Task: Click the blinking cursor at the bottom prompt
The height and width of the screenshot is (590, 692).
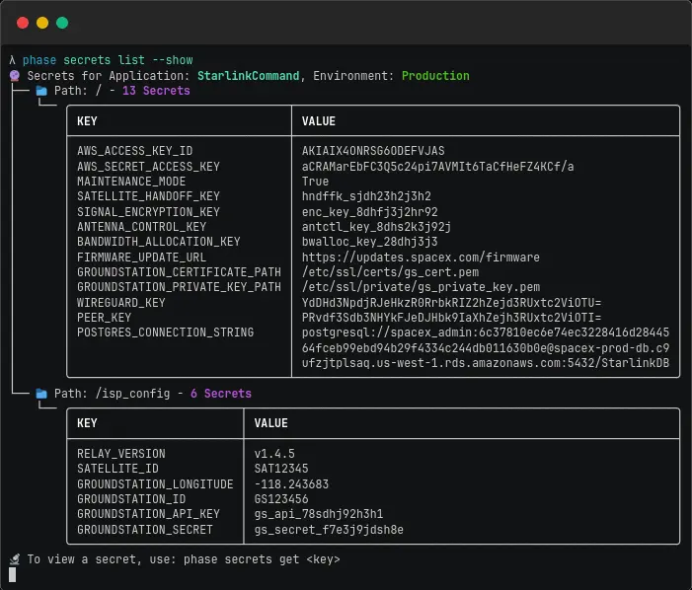Action: (12, 575)
